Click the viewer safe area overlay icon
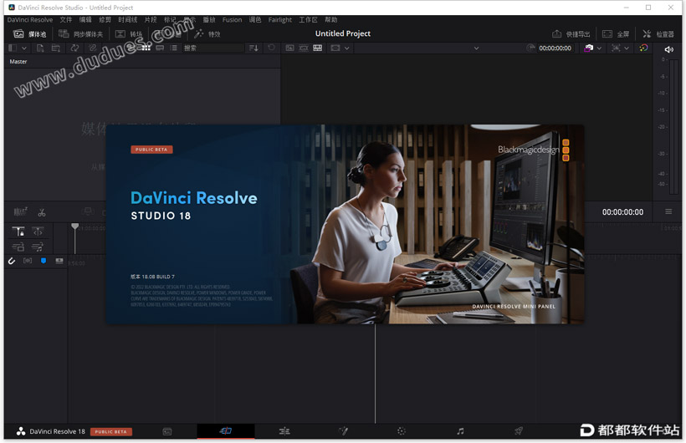The width and height of the screenshot is (686, 443). click(335, 48)
